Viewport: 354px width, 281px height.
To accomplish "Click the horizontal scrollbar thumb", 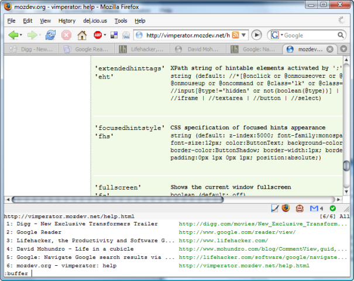I will tap(118, 200).
